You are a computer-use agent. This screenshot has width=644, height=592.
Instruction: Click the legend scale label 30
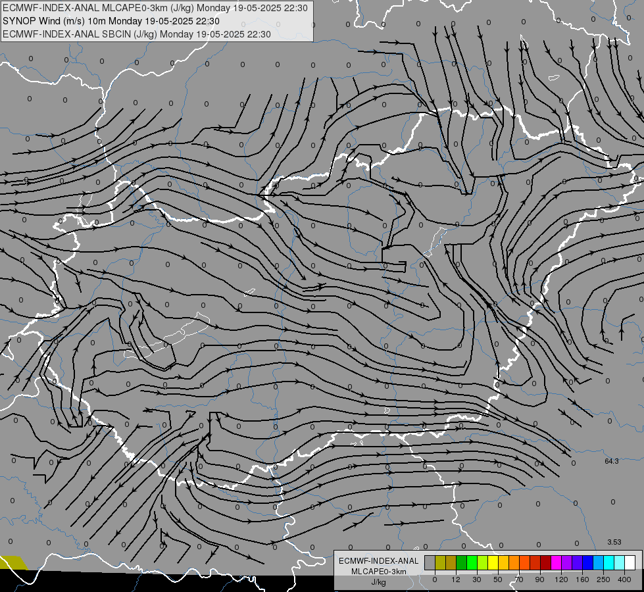477,580
